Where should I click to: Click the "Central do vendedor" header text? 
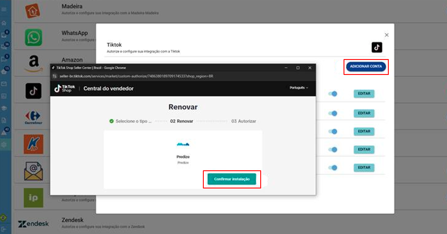pos(109,88)
